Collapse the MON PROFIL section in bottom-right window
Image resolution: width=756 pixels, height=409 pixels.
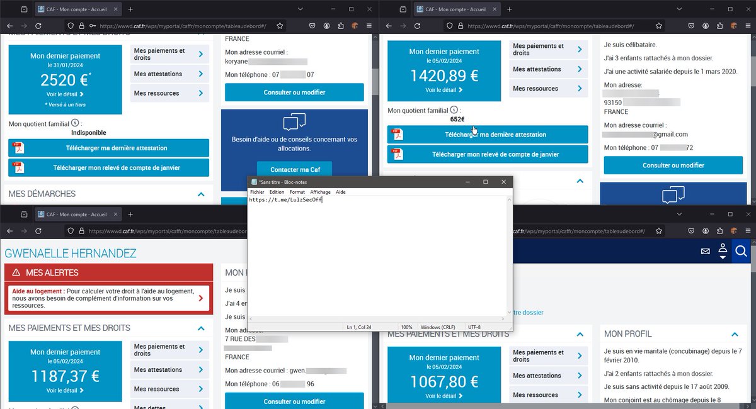pos(735,334)
